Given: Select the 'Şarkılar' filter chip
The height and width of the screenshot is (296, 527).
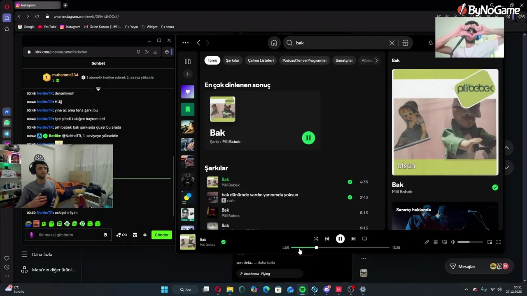Looking at the screenshot, I should point(232,60).
